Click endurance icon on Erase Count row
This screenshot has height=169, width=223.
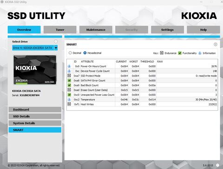point(69,90)
